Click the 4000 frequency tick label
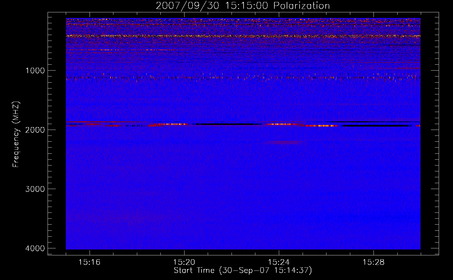453x280 pixels. pyautogui.click(x=35, y=248)
